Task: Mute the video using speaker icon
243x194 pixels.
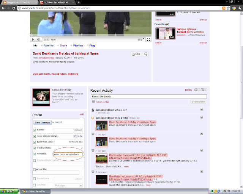Action: 38,39
